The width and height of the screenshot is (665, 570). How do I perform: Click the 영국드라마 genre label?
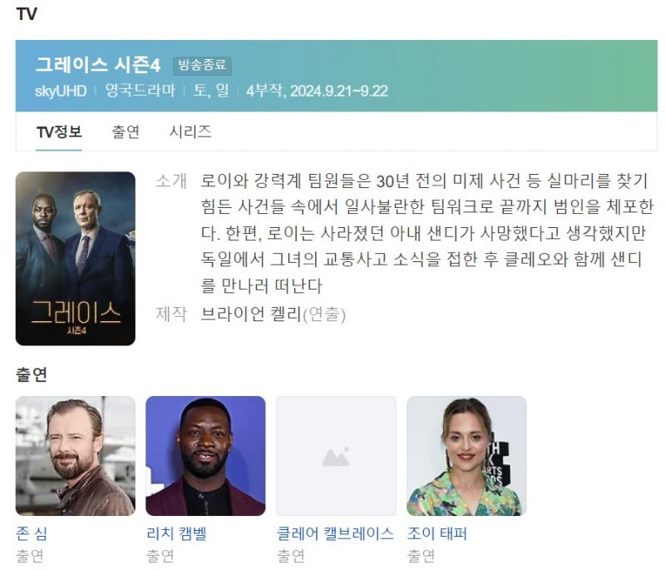140,91
